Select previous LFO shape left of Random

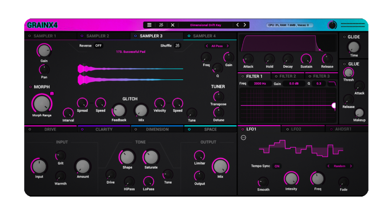[x=328, y=166]
